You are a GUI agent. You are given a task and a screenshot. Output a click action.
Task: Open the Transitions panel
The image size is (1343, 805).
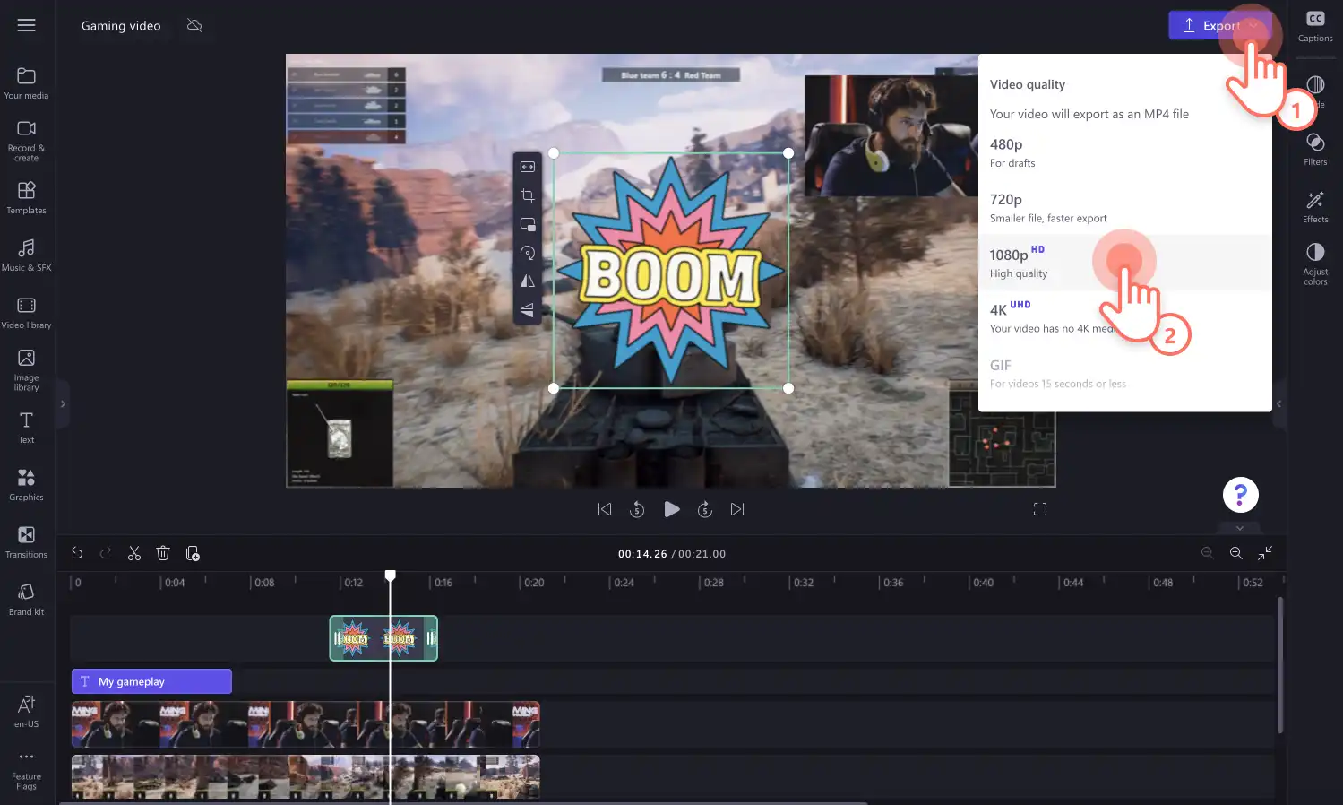coord(26,542)
